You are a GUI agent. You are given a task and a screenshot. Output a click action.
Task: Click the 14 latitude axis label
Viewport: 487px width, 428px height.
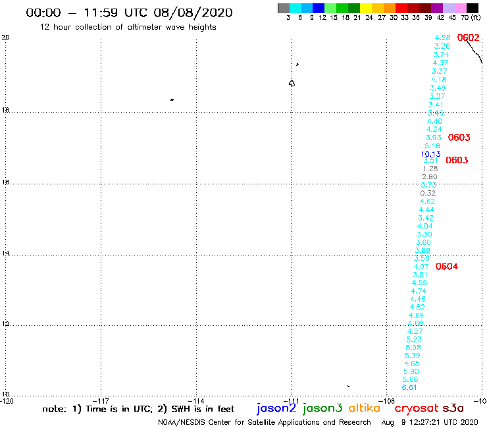coord(5,254)
